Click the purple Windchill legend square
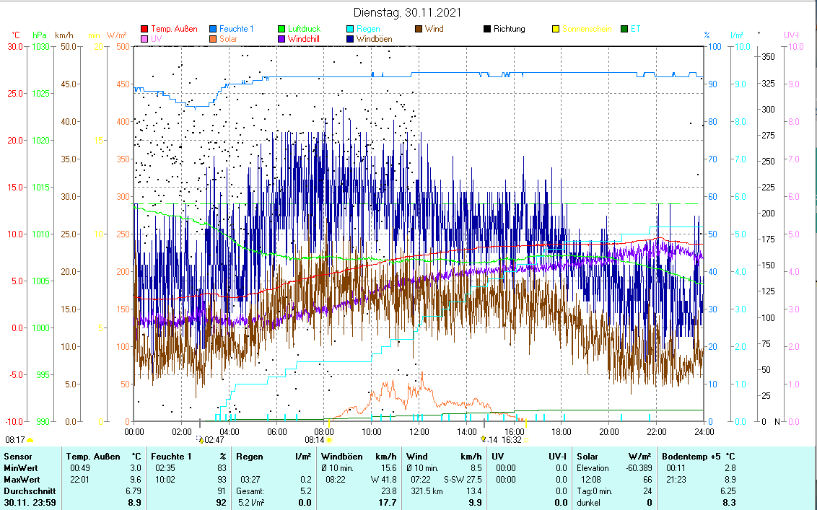The height and width of the screenshot is (510, 817). click(281, 39)
